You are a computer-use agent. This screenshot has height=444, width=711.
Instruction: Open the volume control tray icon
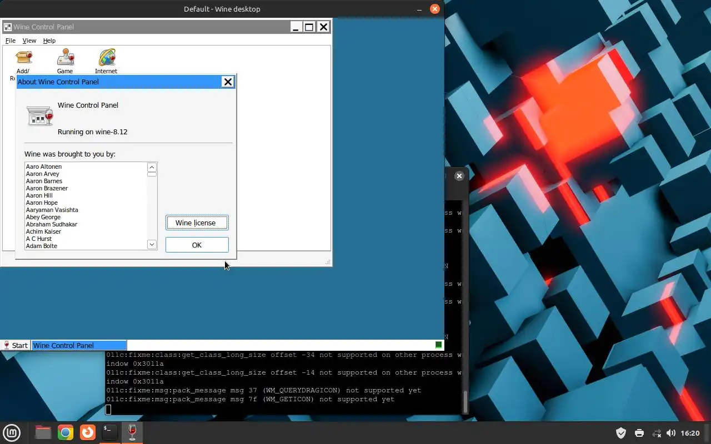pos(671,433)
